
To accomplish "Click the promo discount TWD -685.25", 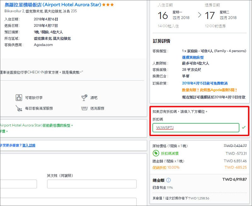I will 236,167.
